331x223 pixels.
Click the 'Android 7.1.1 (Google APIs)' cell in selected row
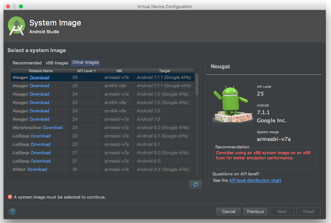point(163,77)
